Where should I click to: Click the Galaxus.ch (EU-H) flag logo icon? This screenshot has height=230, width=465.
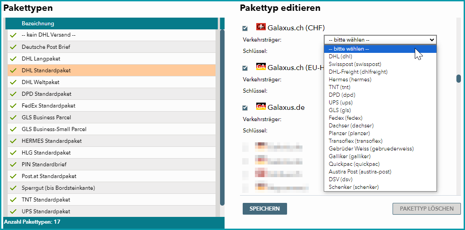click(x=261, y=67)
